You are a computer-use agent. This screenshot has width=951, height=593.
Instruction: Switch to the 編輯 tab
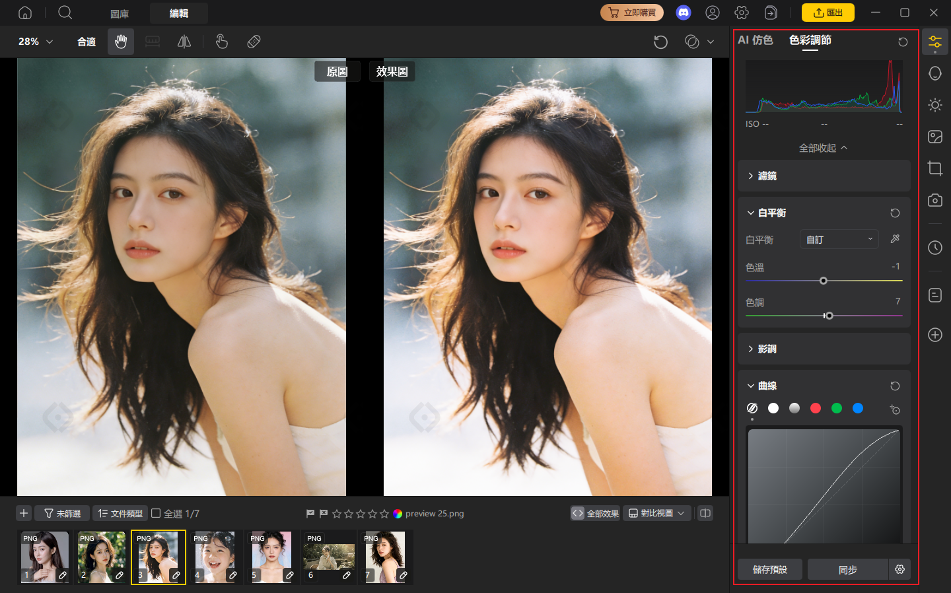point(179,13)
